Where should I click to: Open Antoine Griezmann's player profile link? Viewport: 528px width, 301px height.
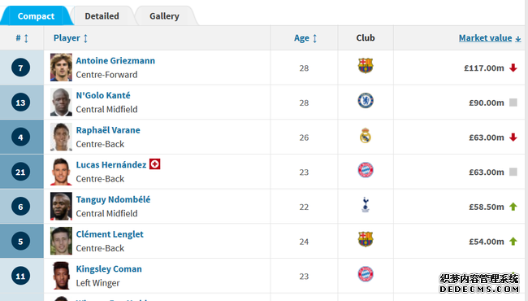click(115, 61)
